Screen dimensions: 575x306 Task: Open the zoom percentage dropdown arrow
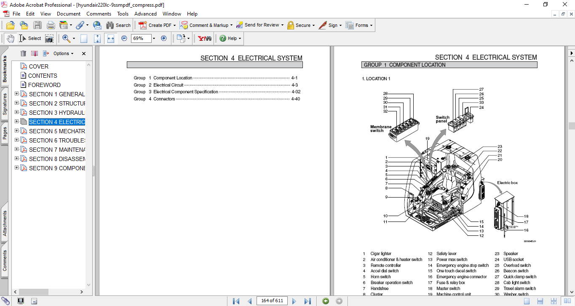tap(154, 38)
